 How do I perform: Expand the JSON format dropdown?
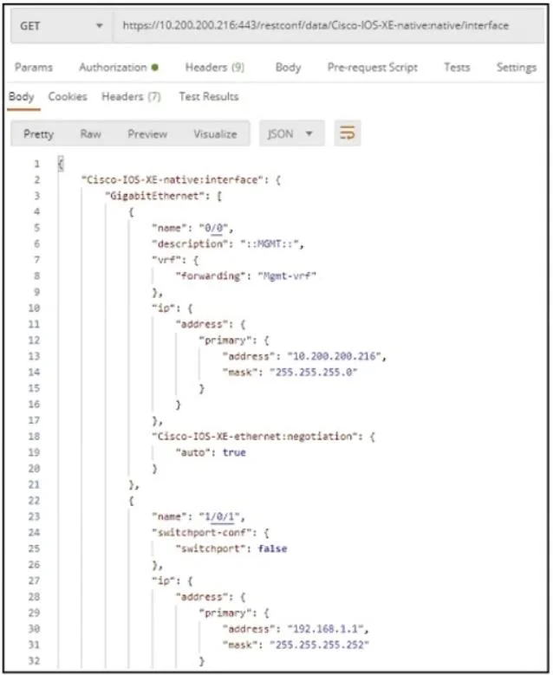pos(291,133)
